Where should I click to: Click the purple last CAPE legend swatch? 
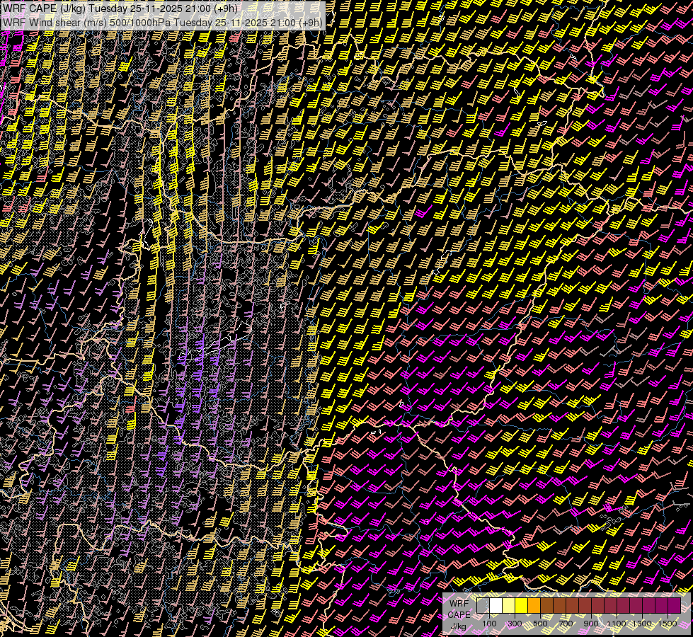[x=675, y=606]
